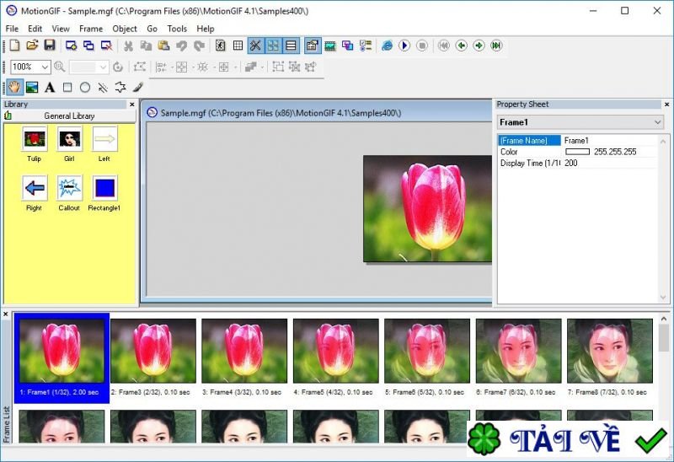Click the Color swatch in Property Sheet
This screenshot has height=462, width=674.
(x=577, y=152)
